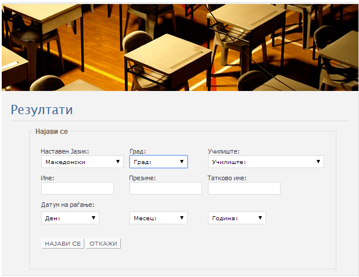
Task: Focus the Презиме input box
Action: click(x=166, y=188)
